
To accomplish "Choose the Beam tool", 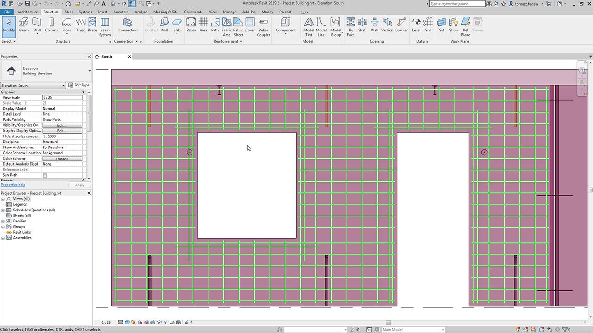I will click(24, 25).
